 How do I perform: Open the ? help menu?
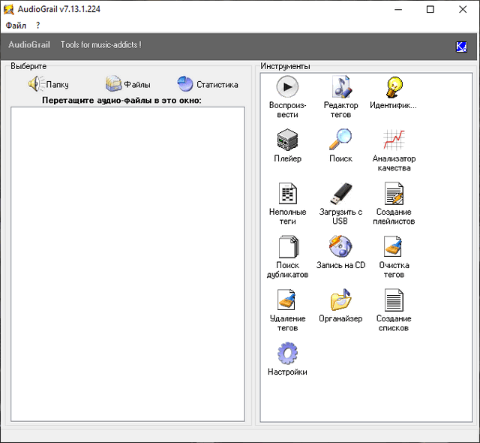[x=38, y=26]
